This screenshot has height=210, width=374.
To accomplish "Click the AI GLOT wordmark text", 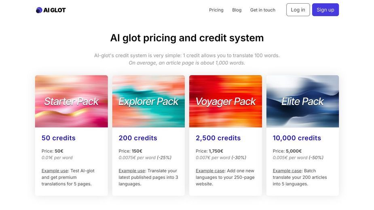I will (x=55, y=10).
